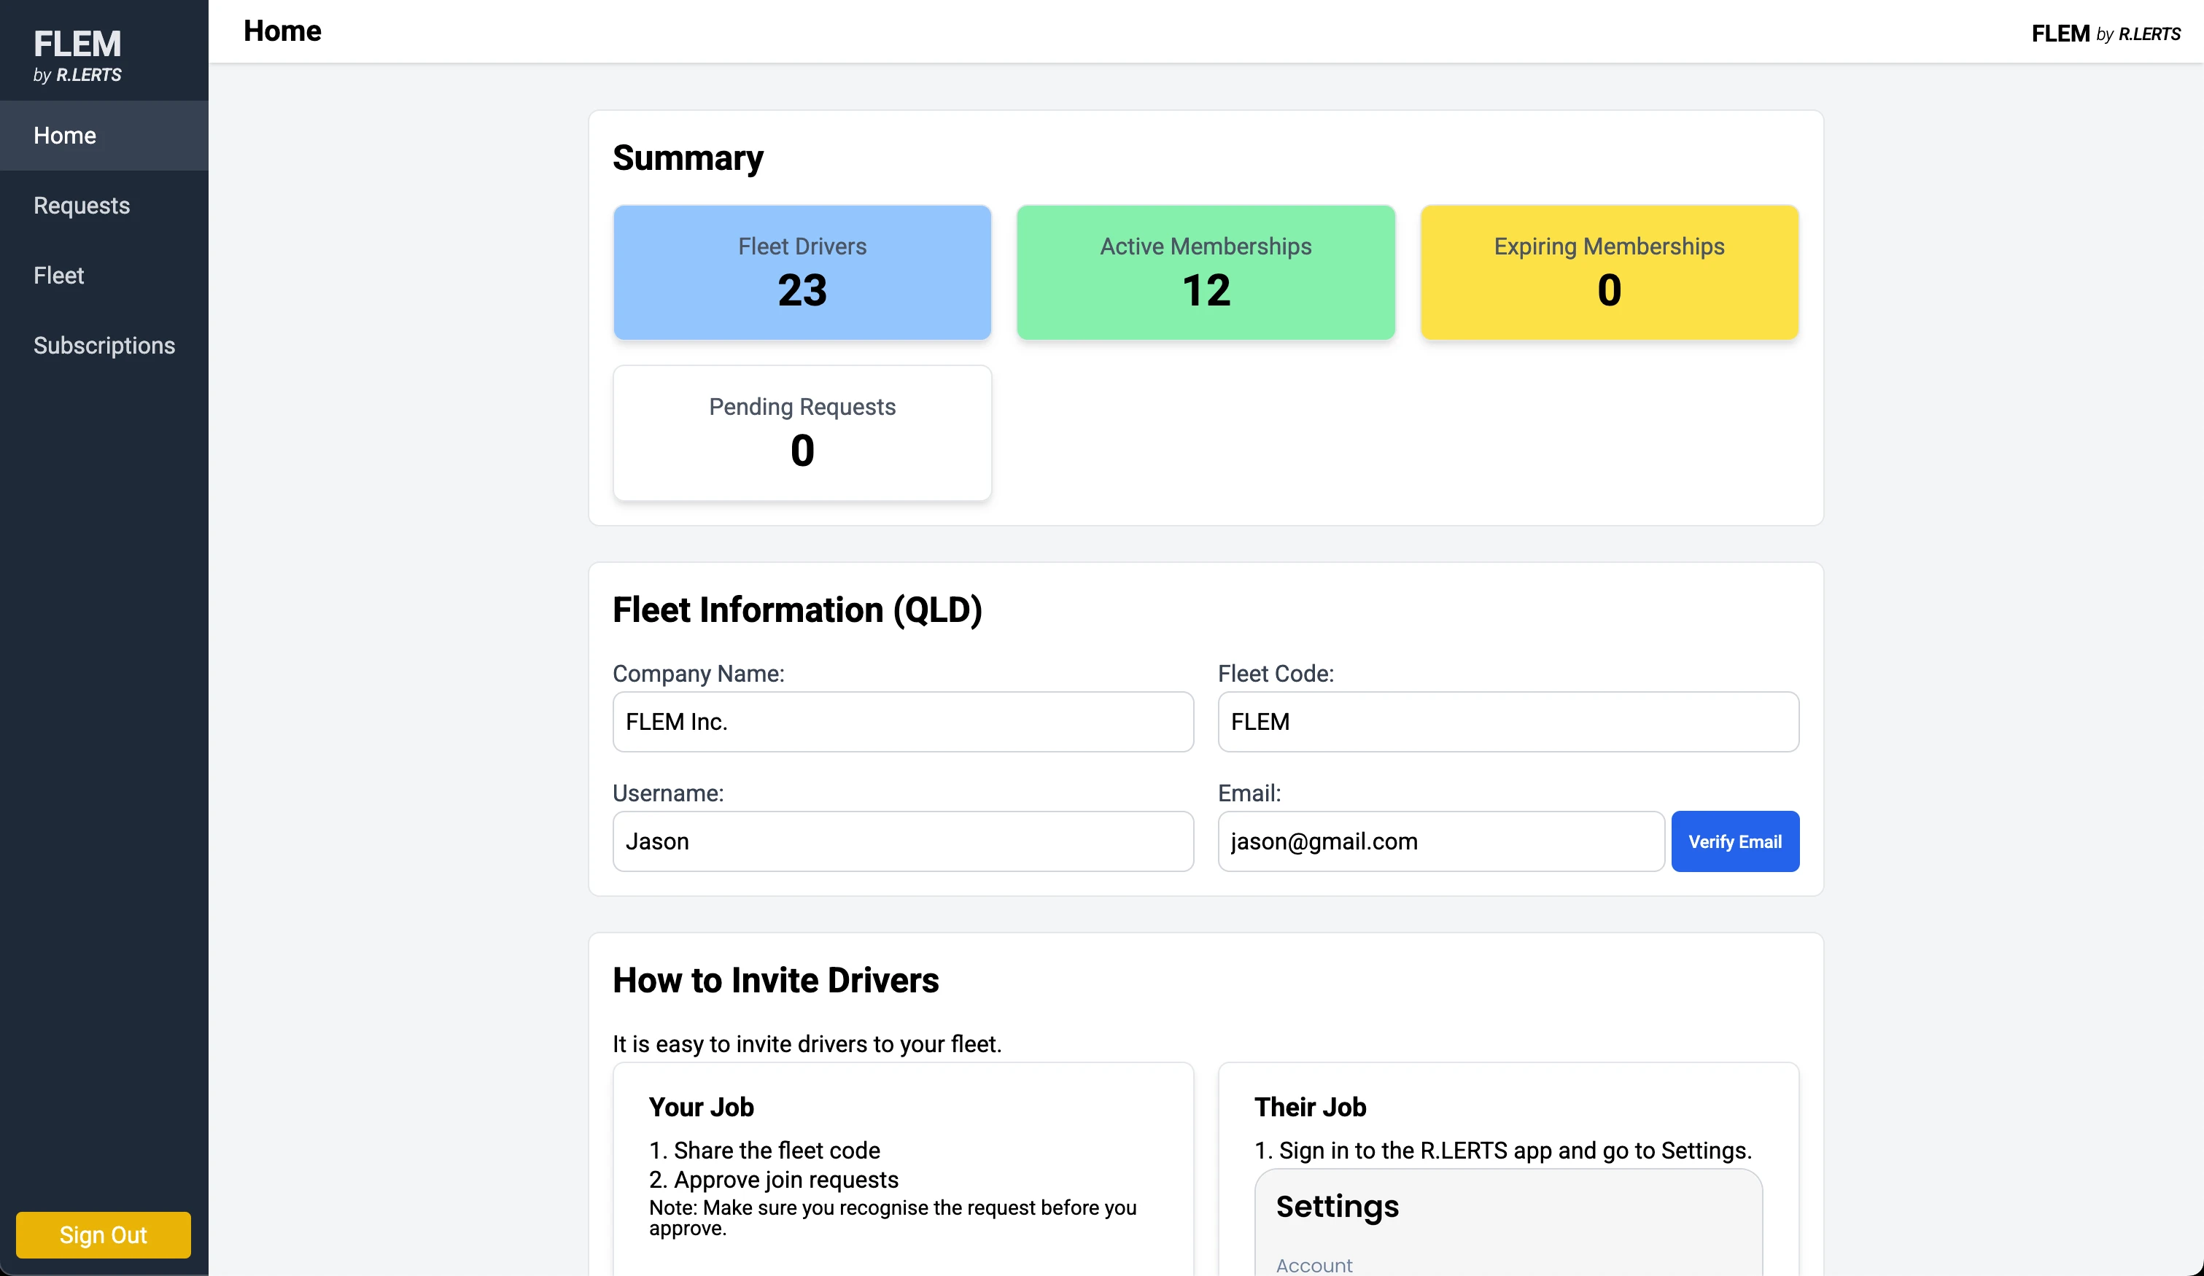Click the Email input field
2204x1276 pixels.
pos(1440,841)
